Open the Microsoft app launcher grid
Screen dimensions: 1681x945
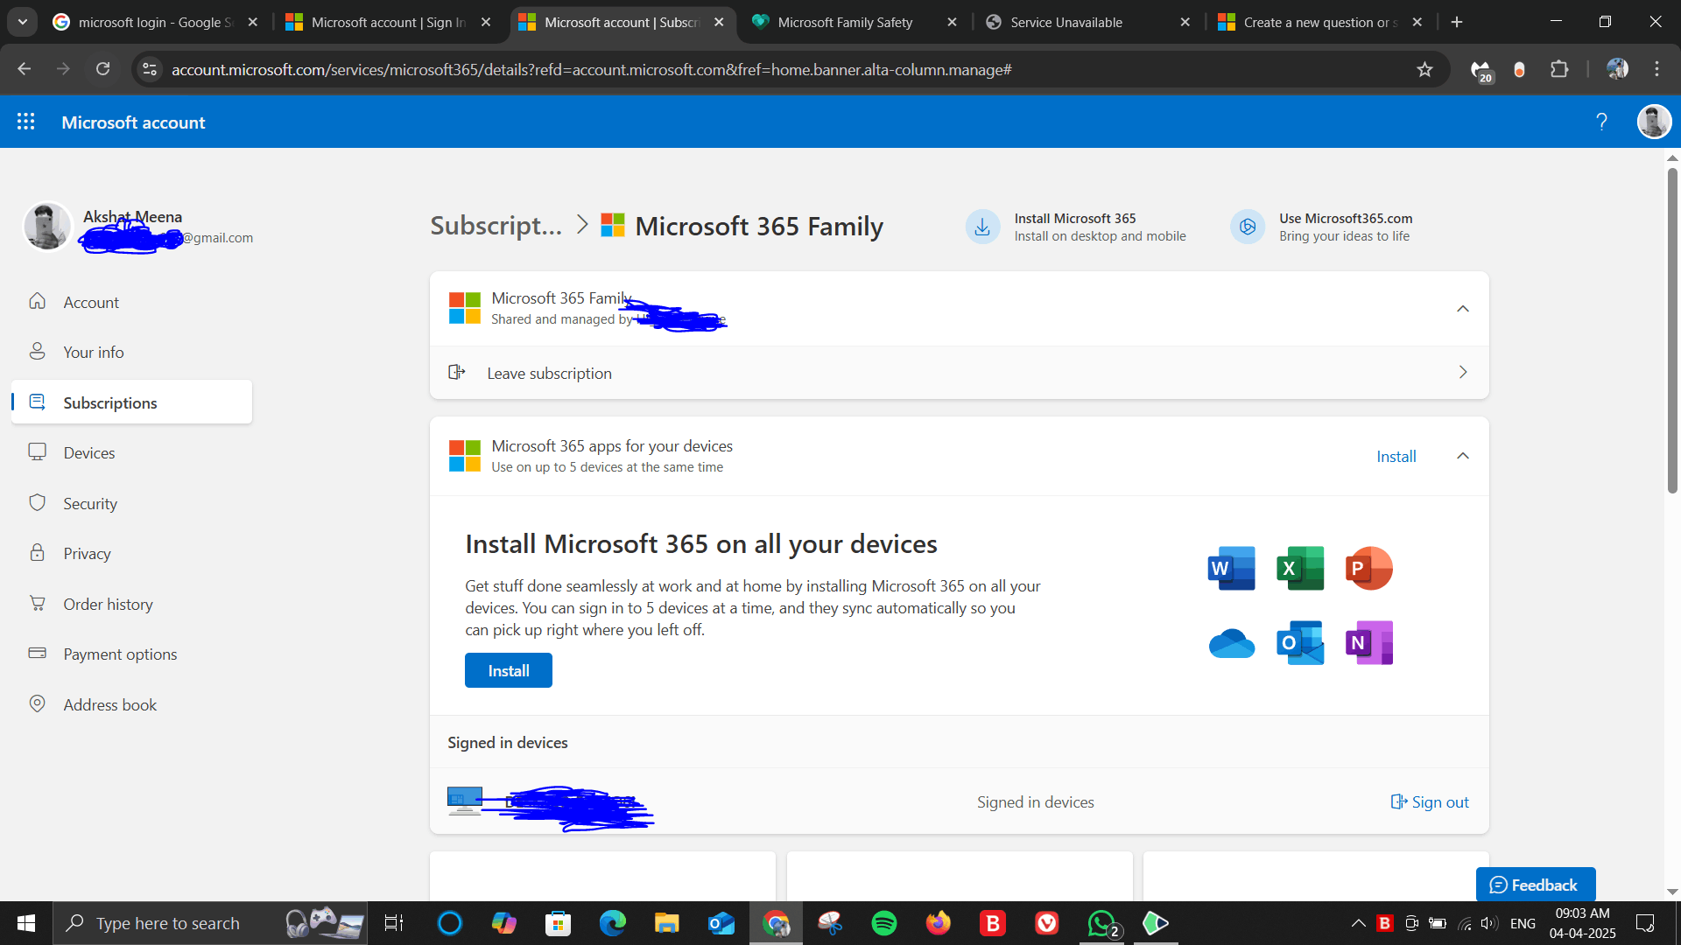click(26, 122)
